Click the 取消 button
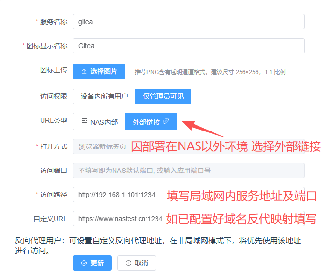Screen dimensions: 327x276 click(137, 263)
